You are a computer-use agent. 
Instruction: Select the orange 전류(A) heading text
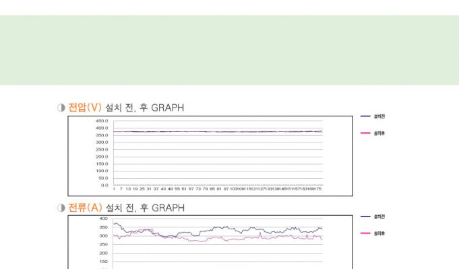pyautogui.click(x=85, y=208)
